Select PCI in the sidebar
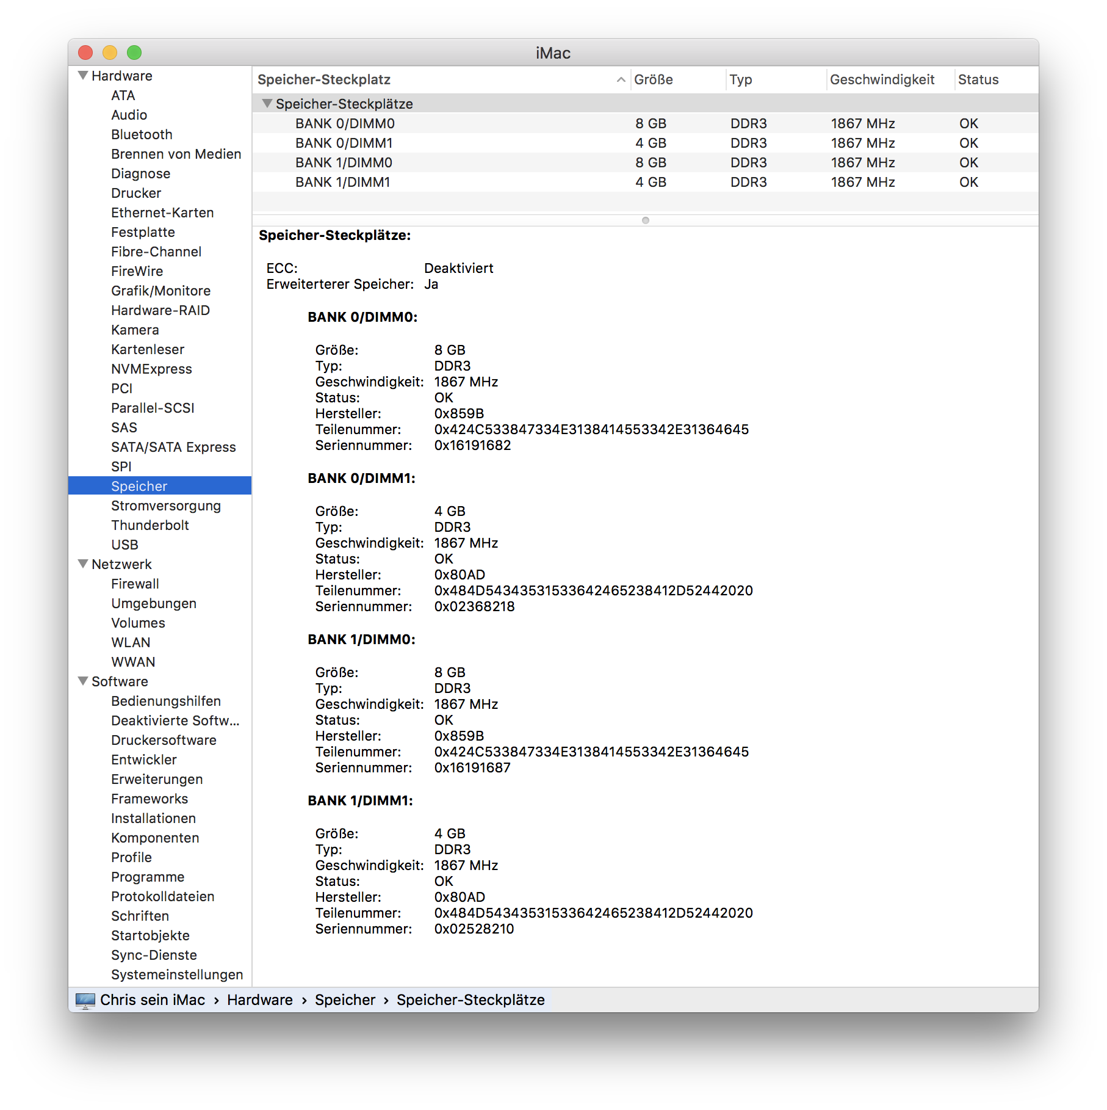This screenshot has height=1110, width=1107. [122, 388]
